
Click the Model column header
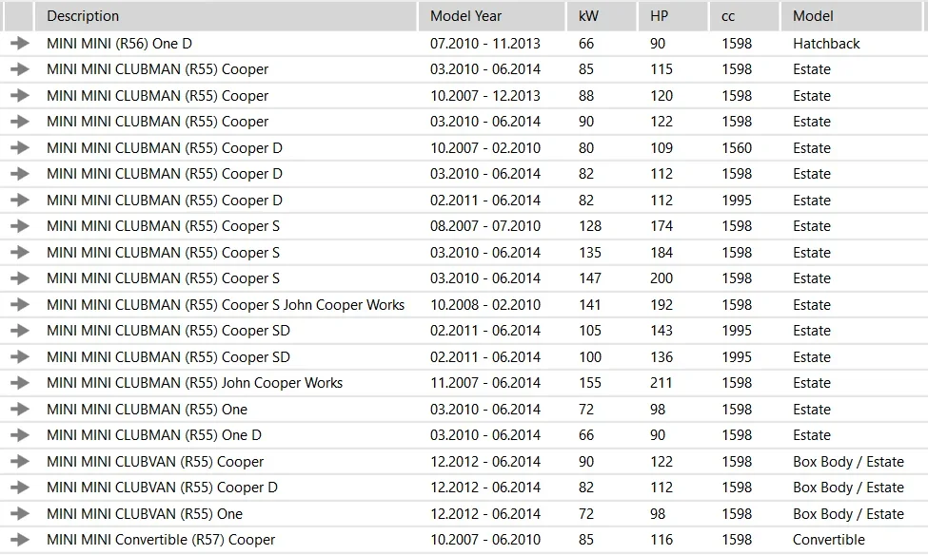coord(852,16)
